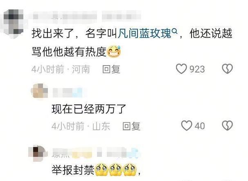Tap broken-heart dislike on 山东 reply

coord(227,126)
